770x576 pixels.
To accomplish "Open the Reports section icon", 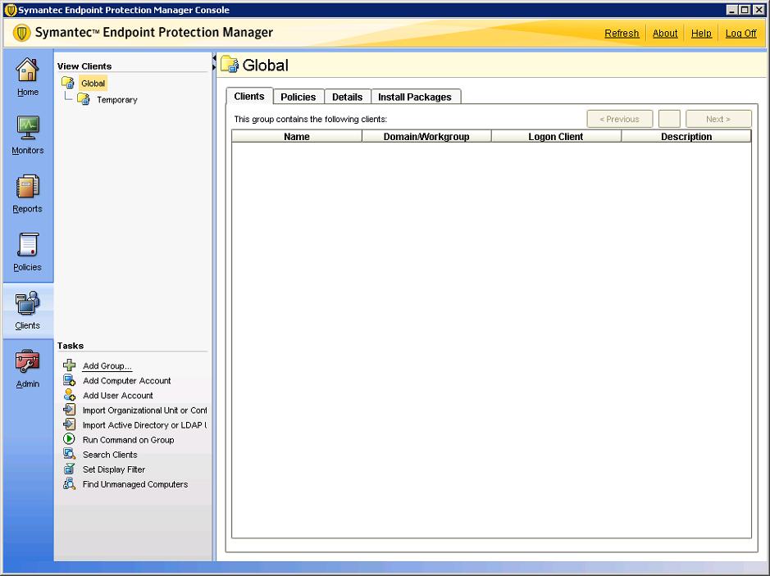I will 28,187.
